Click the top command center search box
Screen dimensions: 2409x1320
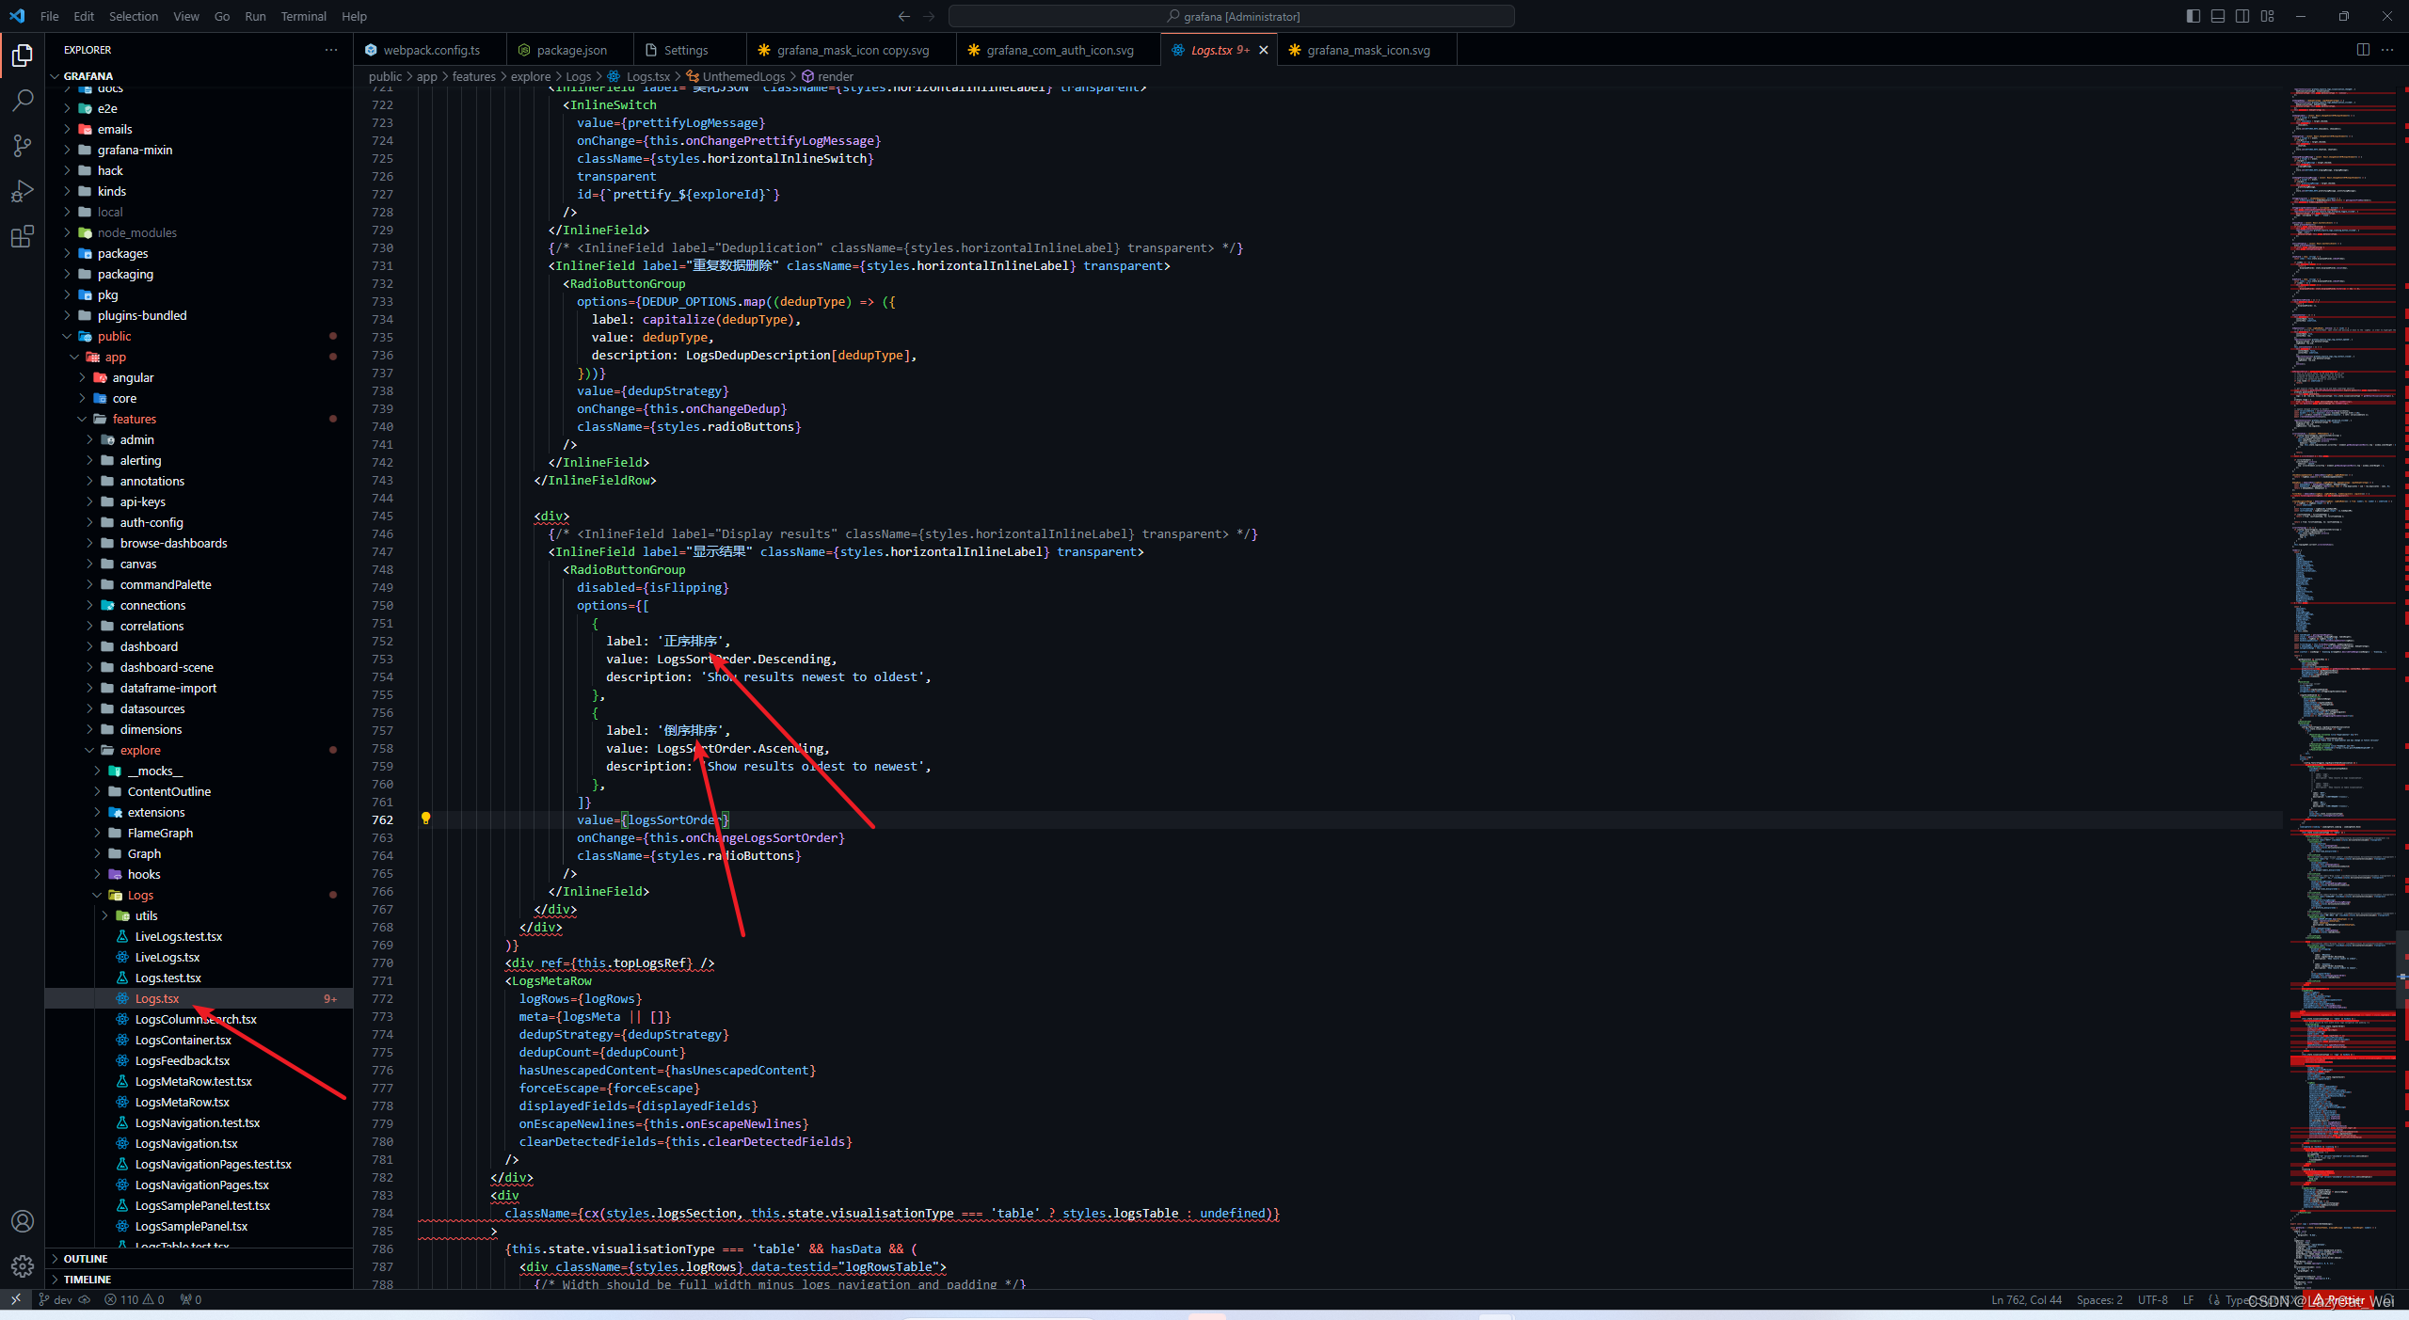1231,16
